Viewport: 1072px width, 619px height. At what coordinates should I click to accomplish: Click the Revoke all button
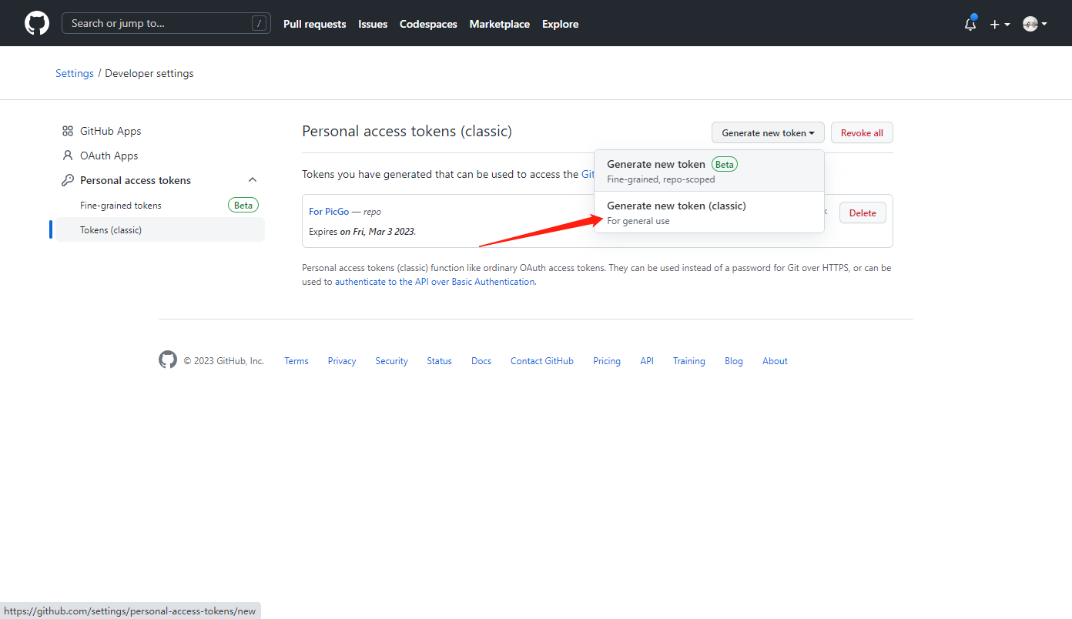(862, 132)
